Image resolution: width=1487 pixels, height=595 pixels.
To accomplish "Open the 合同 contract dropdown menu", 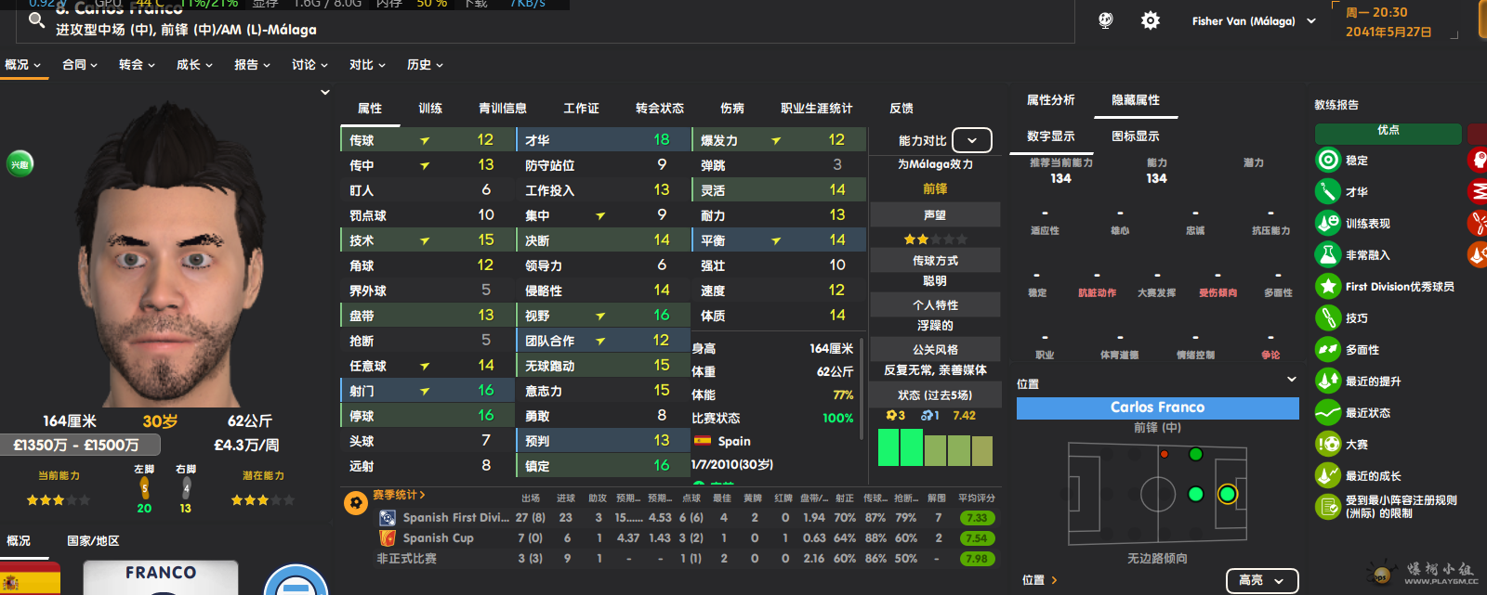I will [81, 65].
